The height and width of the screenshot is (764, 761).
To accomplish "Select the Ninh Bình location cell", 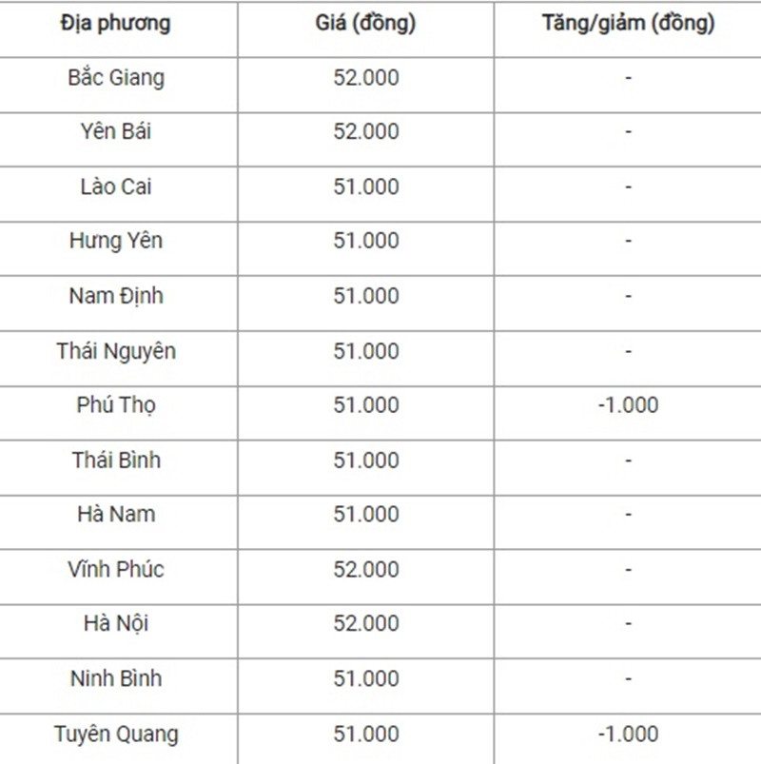I will coord(116,678).
